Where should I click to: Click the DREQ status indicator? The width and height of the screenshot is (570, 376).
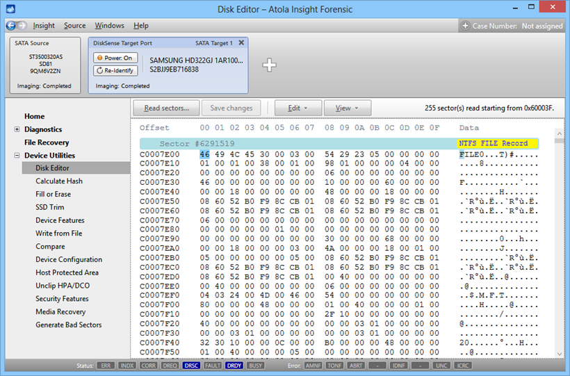(170, 366)
